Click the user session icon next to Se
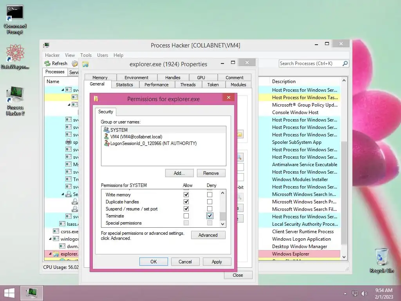401x301 pixels. (68, 194)
